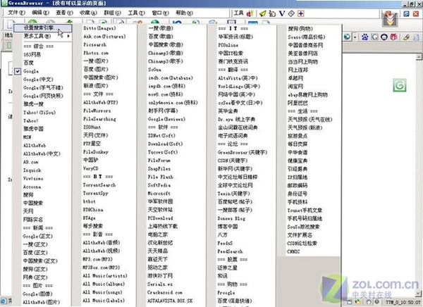The image size is (423, 307).
Task: Click the page scrollbar up arrow
Action: pyautogui.click(x=419, y=56)
